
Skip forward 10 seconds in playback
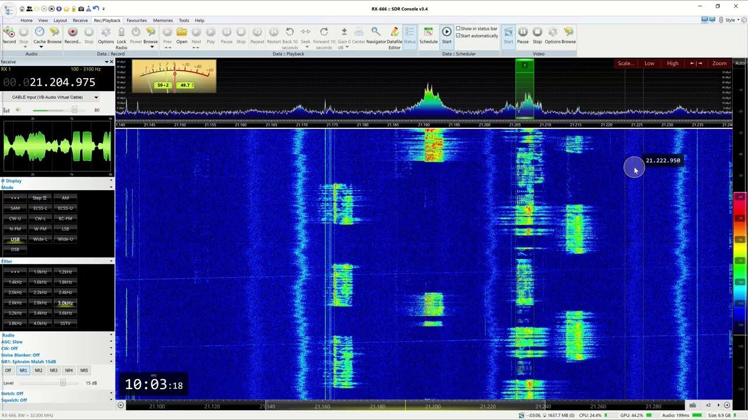[x=324, y=38]
